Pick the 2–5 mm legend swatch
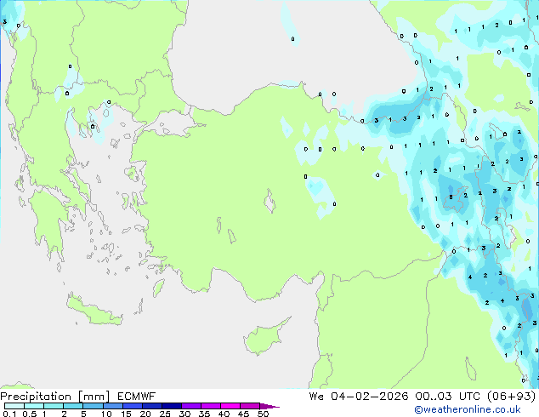This screenshot has height=417, width=539. 73,406
